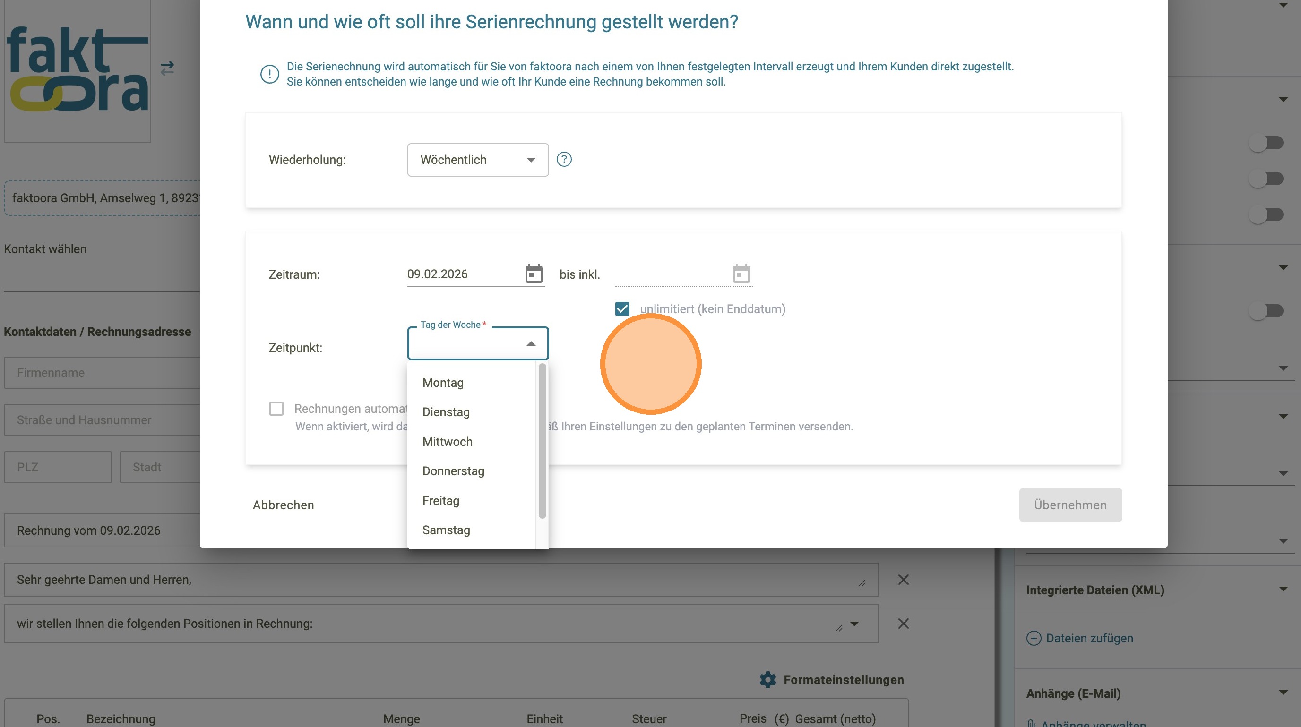The image size is (1301, 727).
Task: Click the plus icon for Dateien zufügen
Action: 1034,638
